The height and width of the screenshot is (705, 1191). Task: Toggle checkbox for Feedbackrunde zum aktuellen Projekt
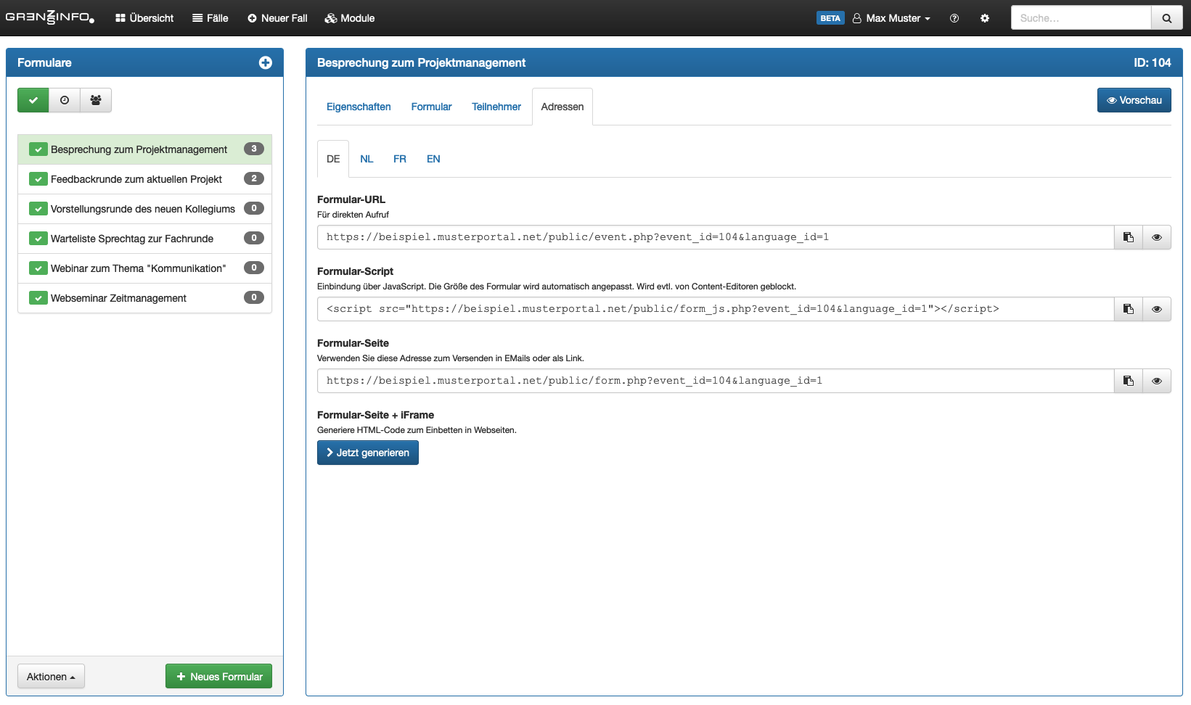38,179
